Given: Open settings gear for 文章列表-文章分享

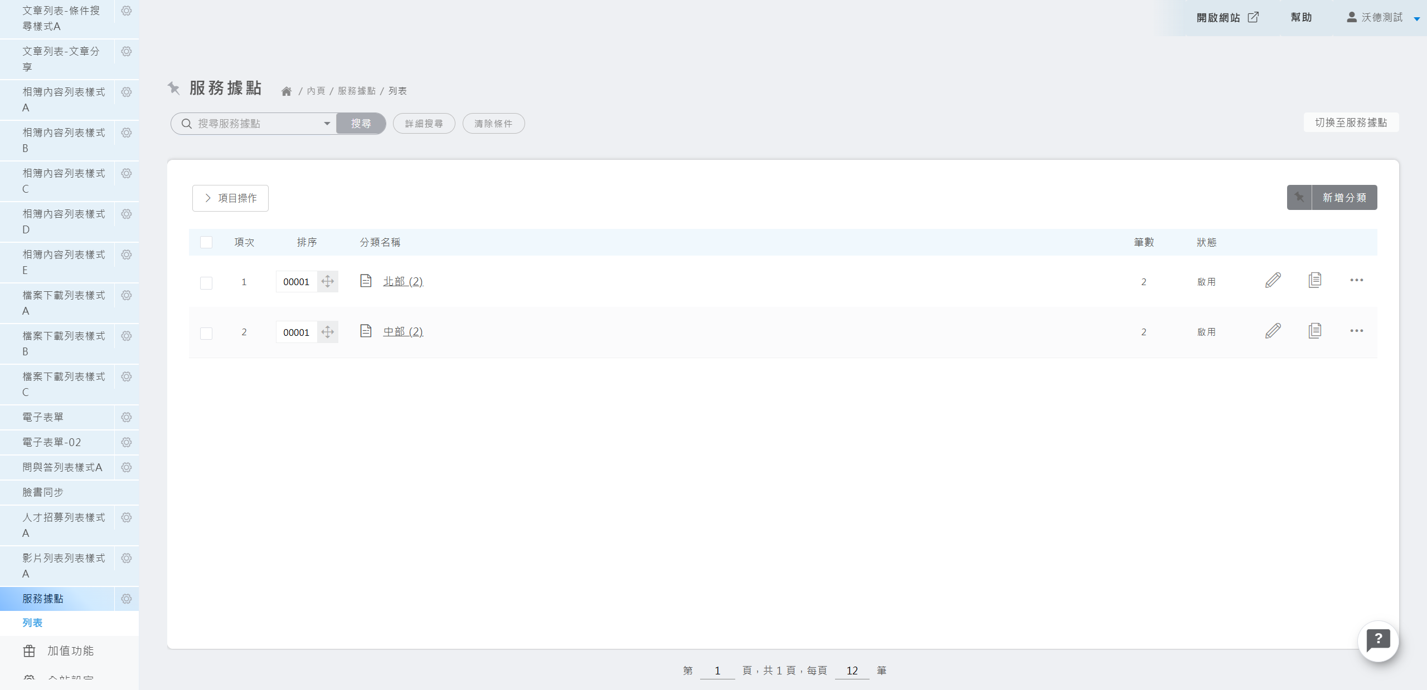Looking at the screenshot, I should tap(127, 51).
